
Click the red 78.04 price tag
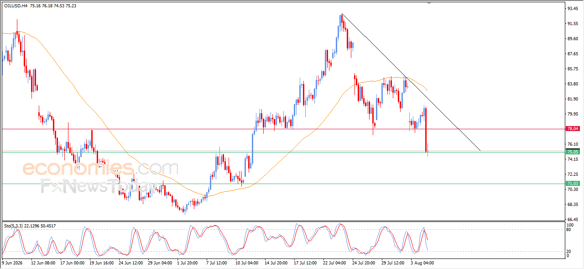click(x=572, y=129)
